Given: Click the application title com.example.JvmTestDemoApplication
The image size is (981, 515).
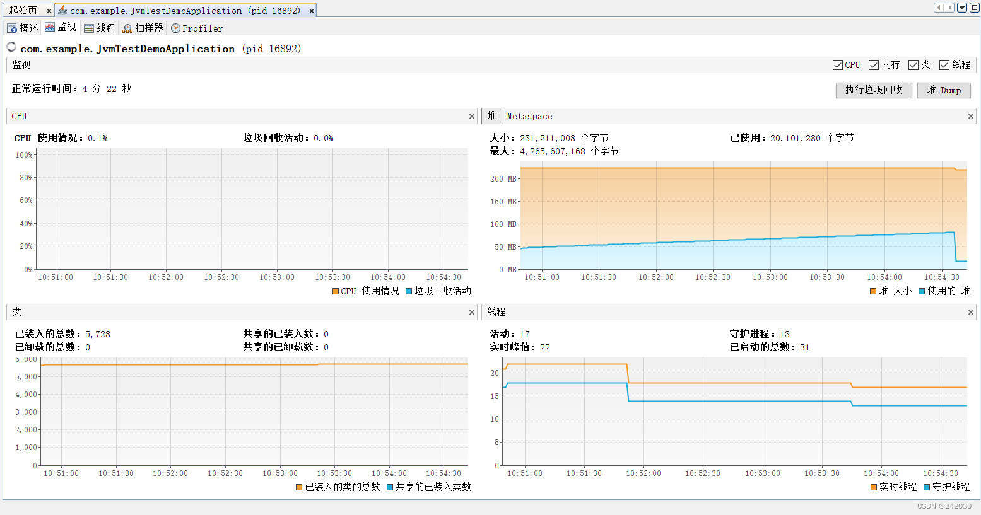Looking at the screenshot, I should tap(127, 49).
